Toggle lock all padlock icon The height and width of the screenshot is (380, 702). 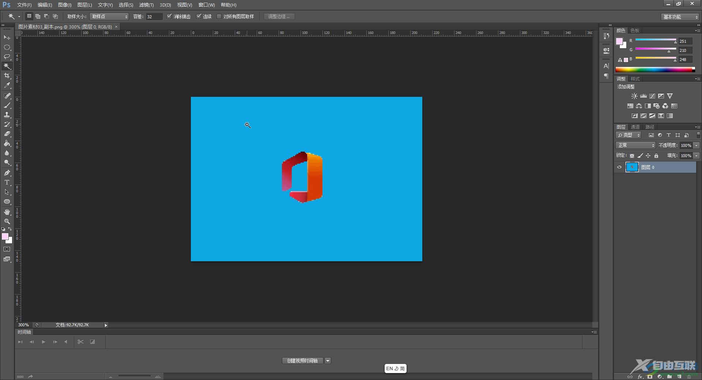tap(656, 156)
